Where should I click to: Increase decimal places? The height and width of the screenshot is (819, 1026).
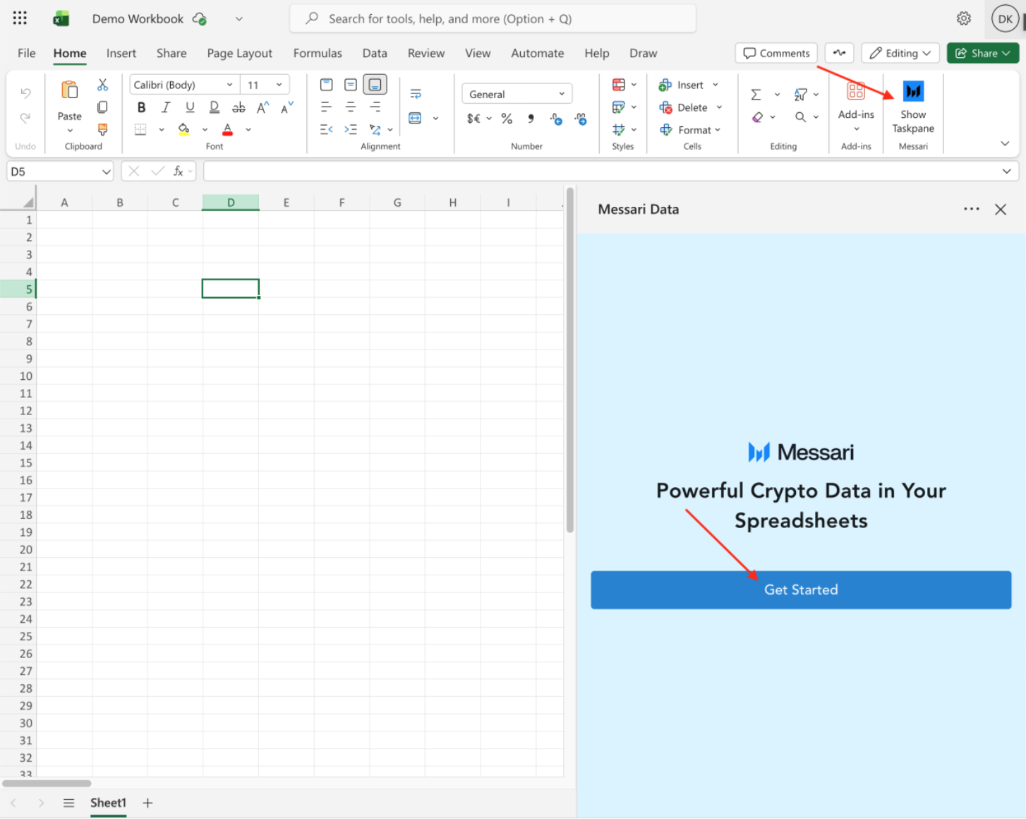coord(556,119)
